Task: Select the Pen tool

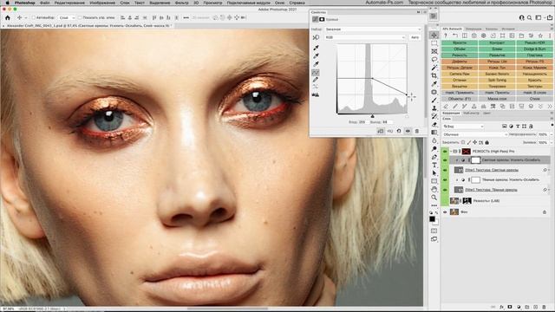Action: click(434, 157)
